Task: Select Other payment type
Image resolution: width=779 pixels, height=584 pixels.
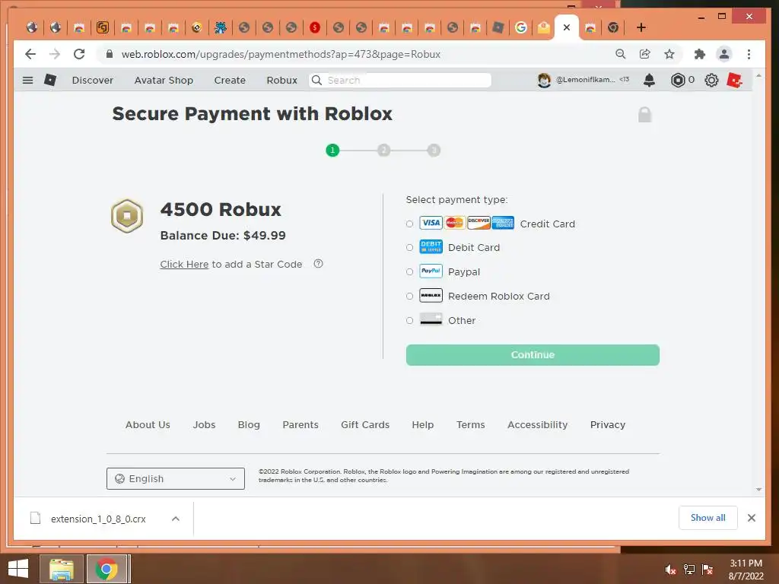Action: (409, 320)
